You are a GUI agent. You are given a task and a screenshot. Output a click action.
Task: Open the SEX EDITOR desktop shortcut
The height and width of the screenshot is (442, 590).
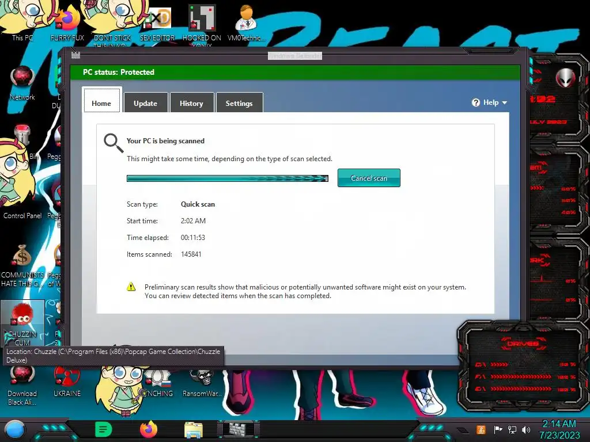coord(157,23)
